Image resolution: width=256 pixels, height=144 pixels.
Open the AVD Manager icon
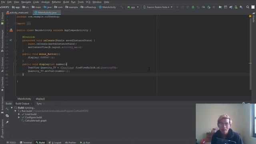236,7
